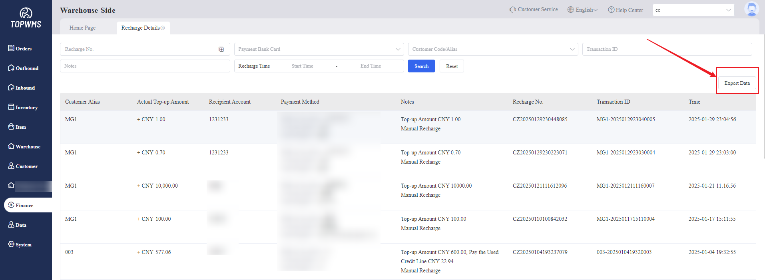Open the Orders sidebar section
The height and width of the screenshot is (280, 765).
20,48
